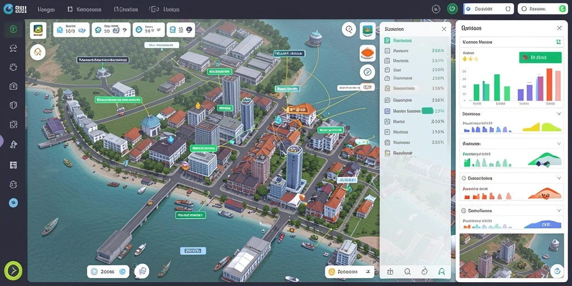Click the orange-outlined round icon on map
Image resolution: width=572 pixels, height=286 pixels.
pyautogui.click(x=37, y=53)
